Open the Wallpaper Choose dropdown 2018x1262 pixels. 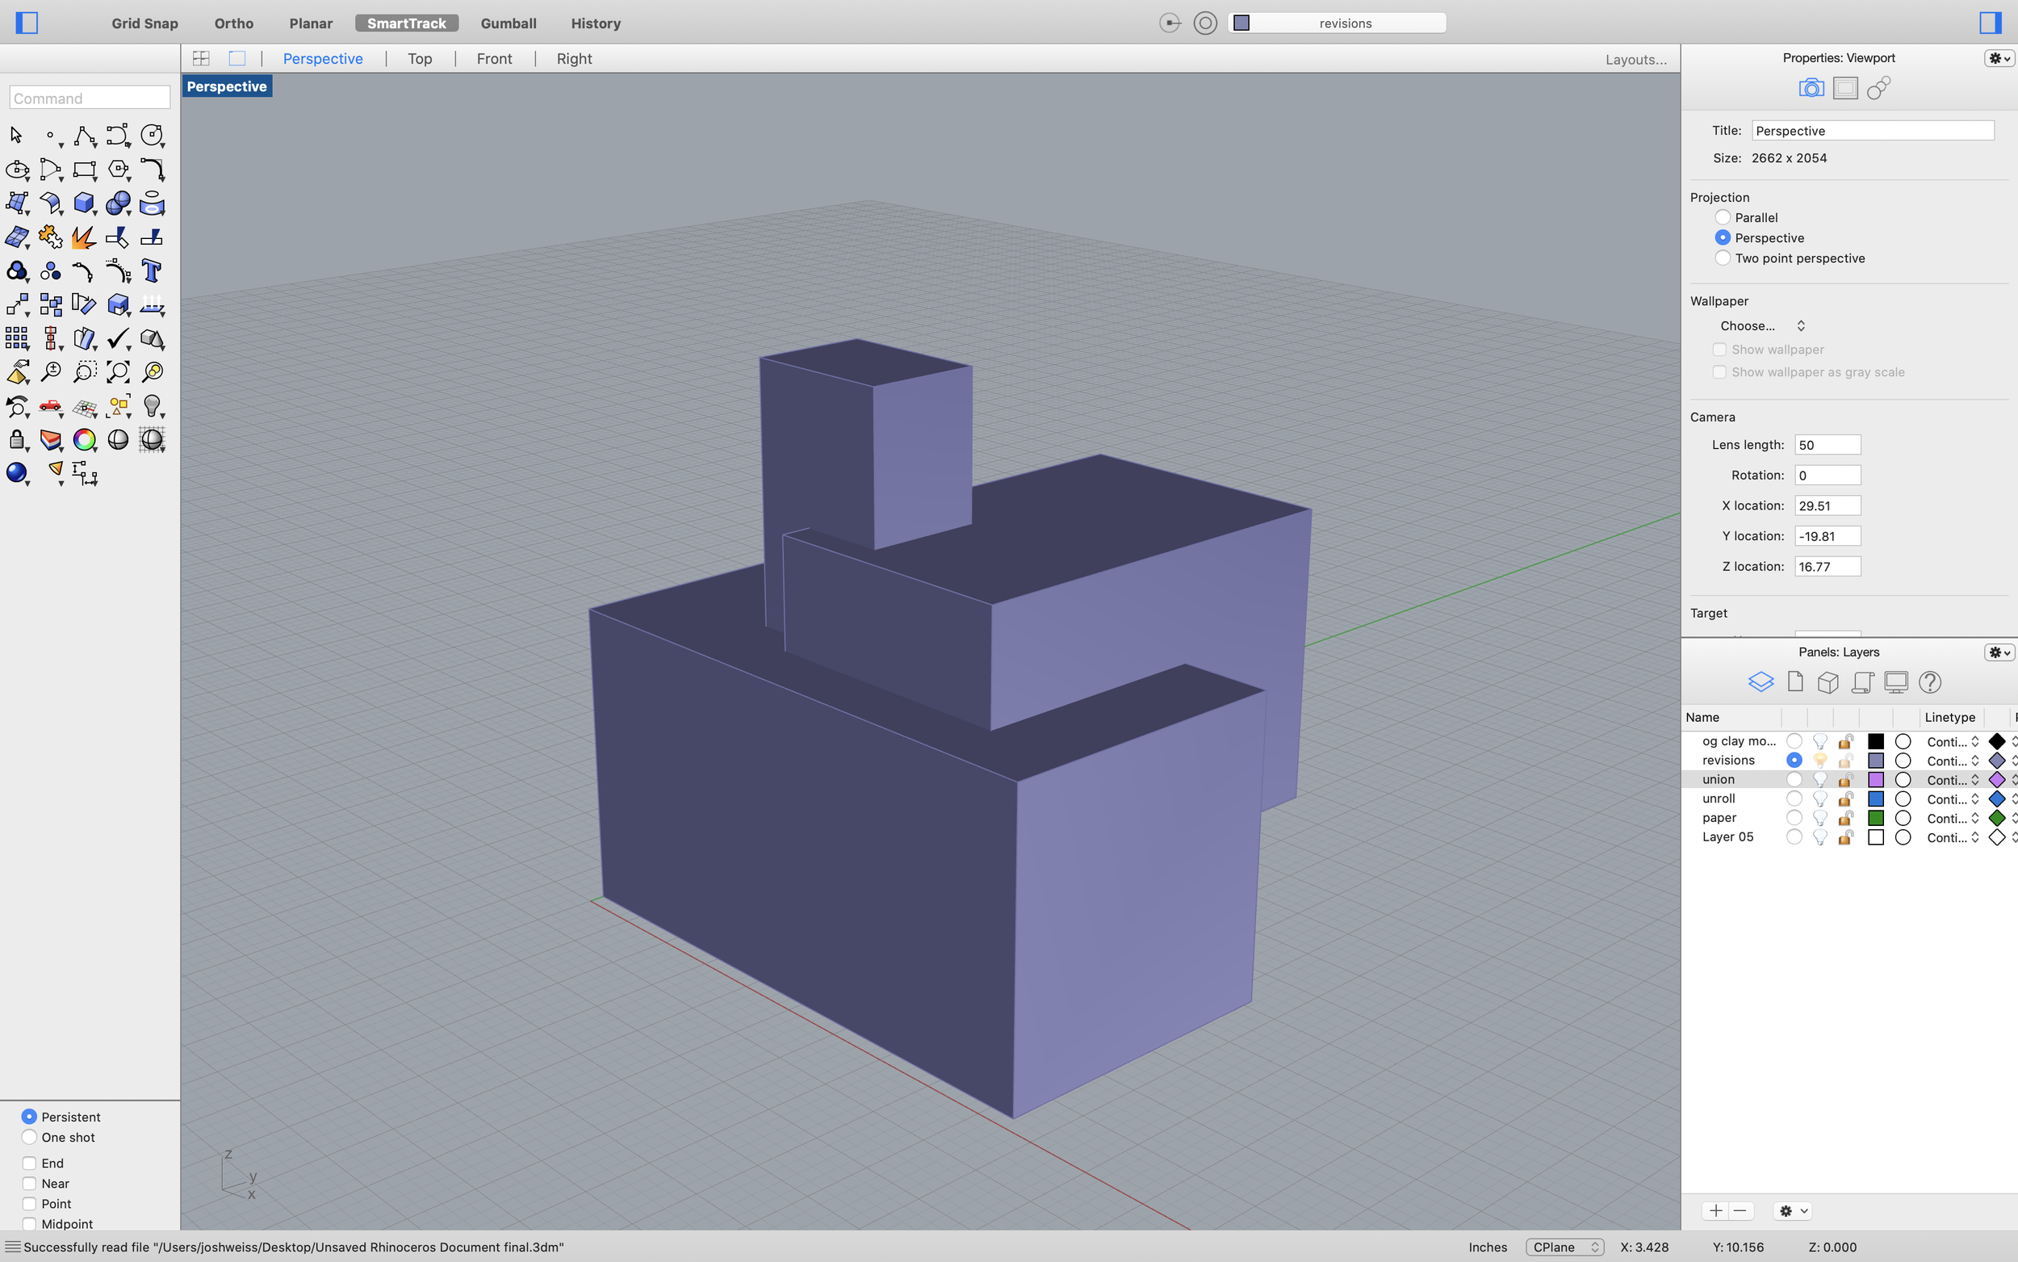click(1761, 325)
